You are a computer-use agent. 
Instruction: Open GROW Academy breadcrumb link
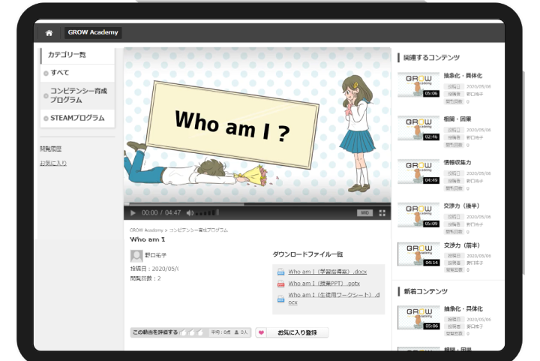click(146, 230)
